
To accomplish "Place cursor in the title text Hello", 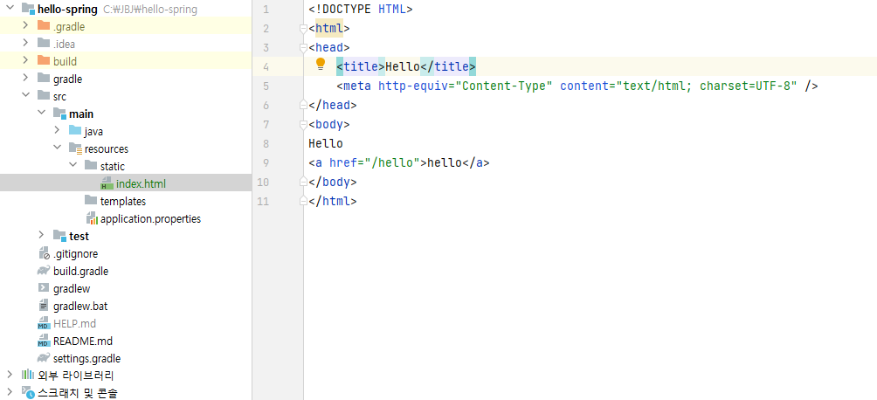I will pos(402,66).
